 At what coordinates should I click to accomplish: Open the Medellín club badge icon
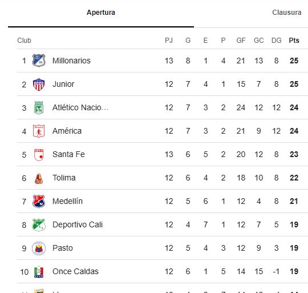coord(39,202)
